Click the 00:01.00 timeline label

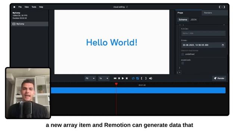pyautogui.click(x=142, y=85)
